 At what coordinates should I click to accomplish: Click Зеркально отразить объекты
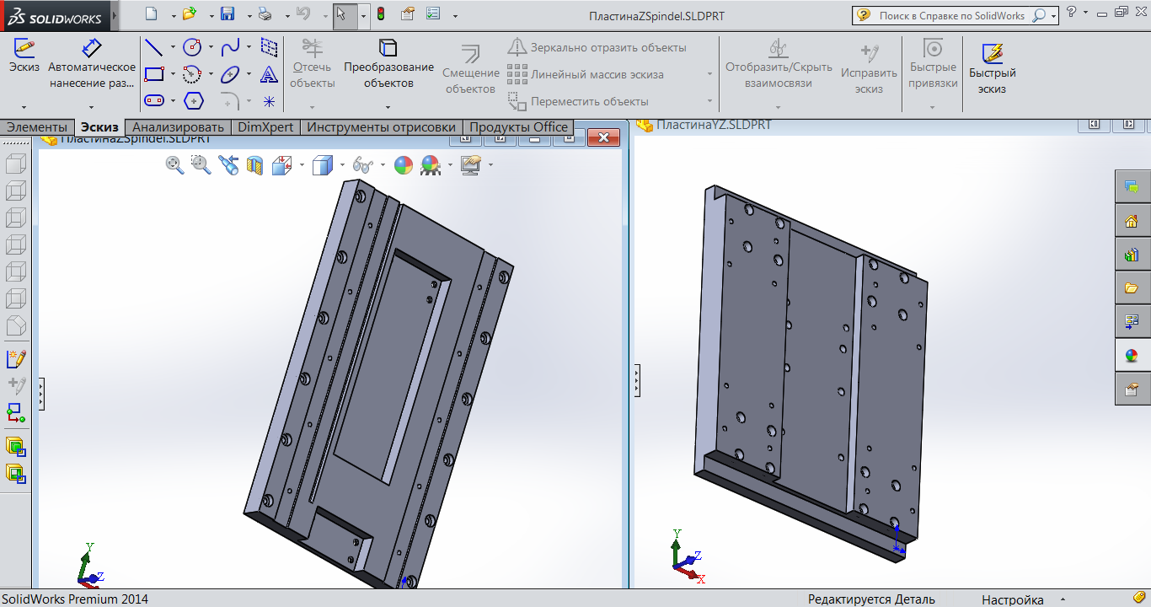(597, 47)
